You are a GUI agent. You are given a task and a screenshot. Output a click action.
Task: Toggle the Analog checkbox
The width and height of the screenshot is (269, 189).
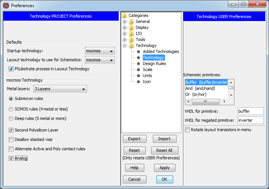[x=11, y=158]
